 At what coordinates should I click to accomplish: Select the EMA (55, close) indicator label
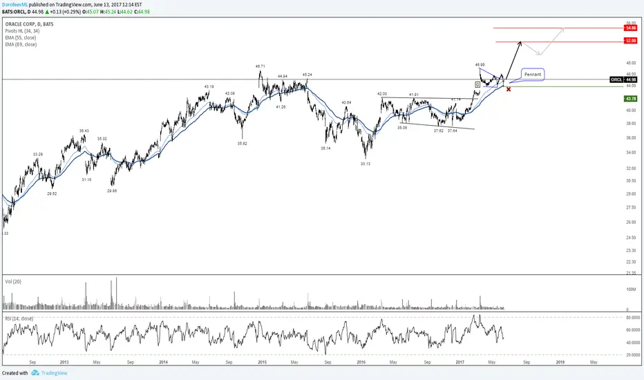pyautogui.click(x=21, y=38)
